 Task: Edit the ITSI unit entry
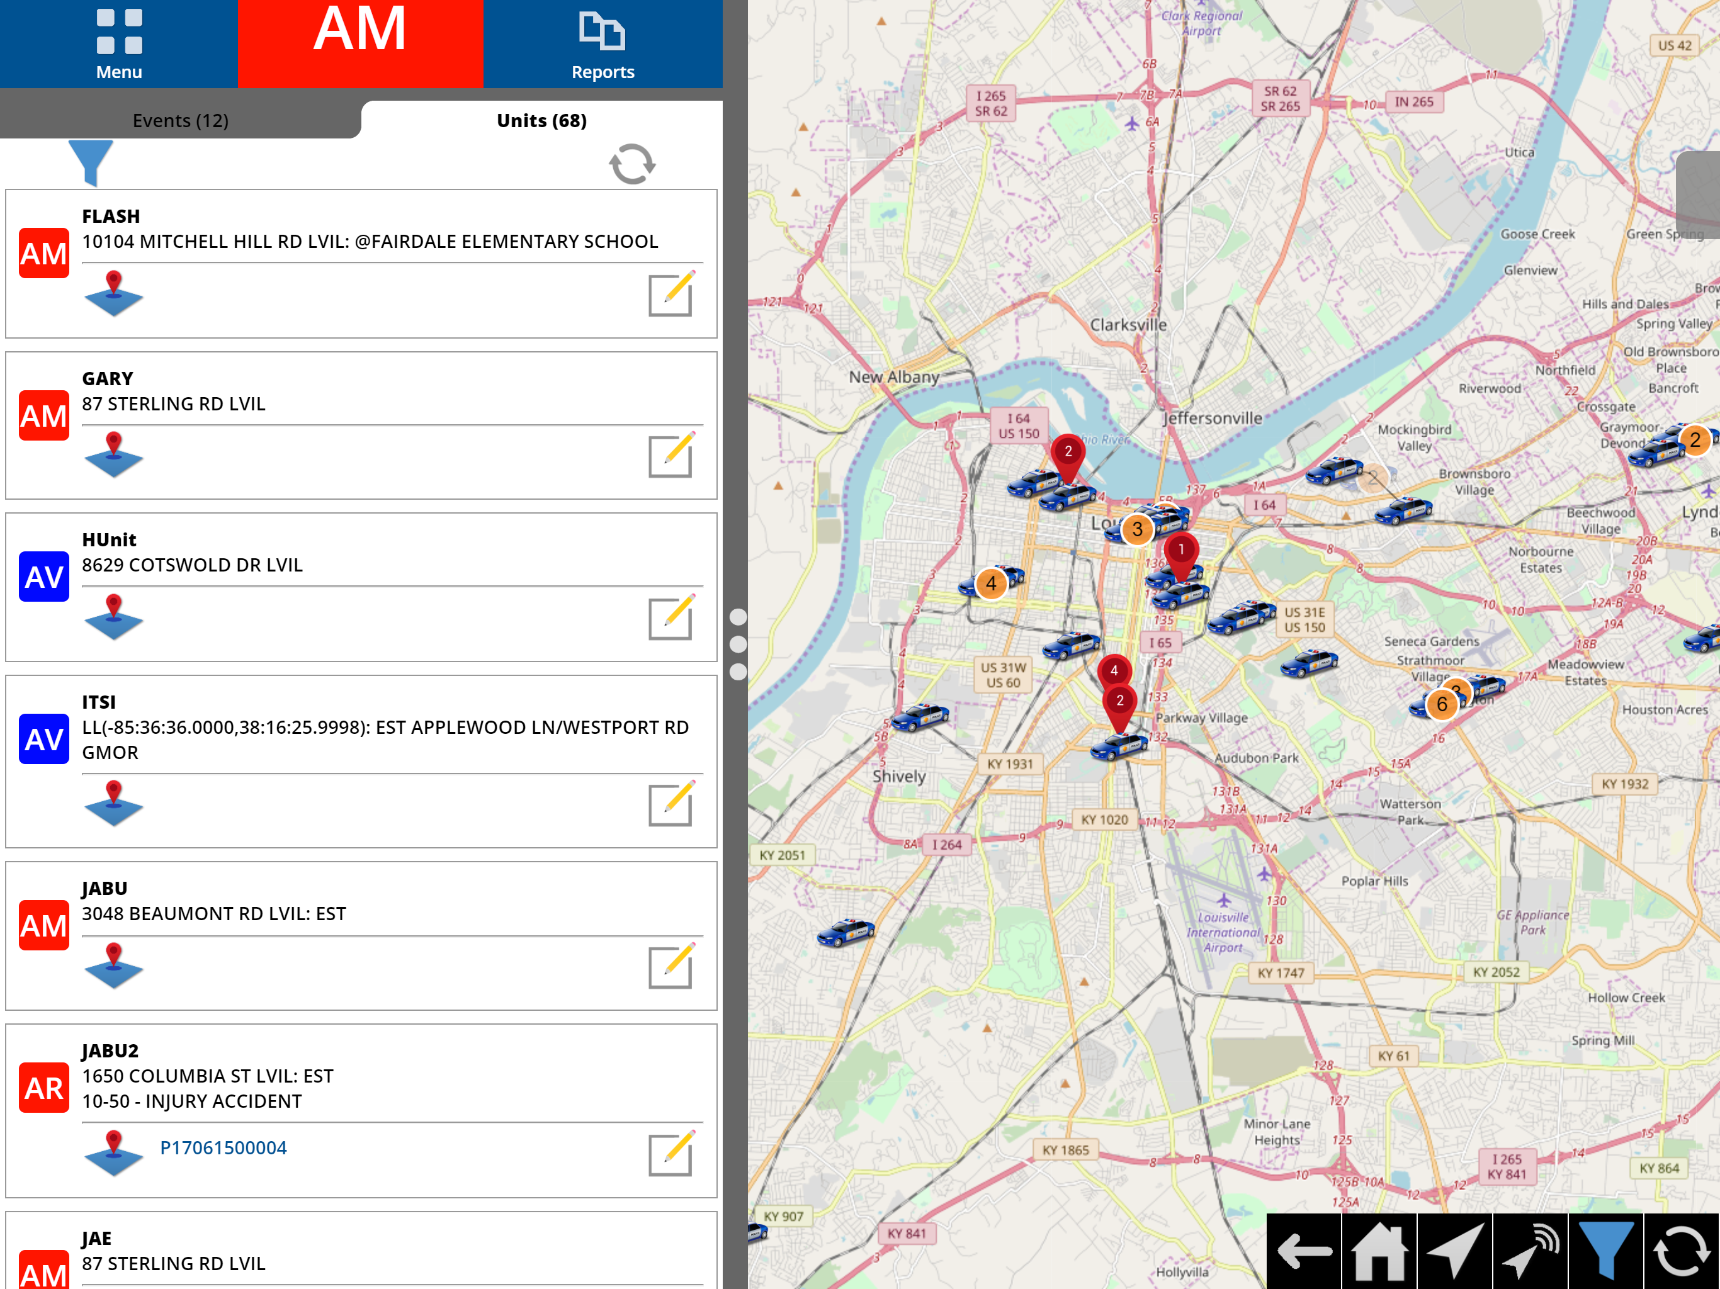[x=671, y=803]
